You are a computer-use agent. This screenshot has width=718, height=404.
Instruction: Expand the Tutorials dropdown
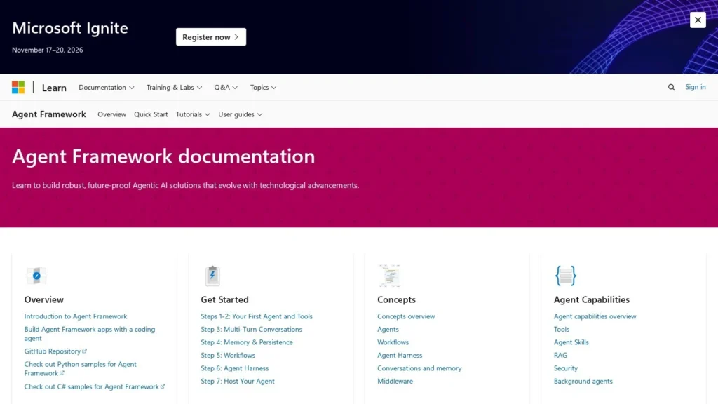click(193, 114)
